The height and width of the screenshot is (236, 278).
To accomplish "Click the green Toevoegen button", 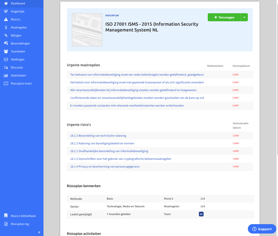I will (225, 17).
